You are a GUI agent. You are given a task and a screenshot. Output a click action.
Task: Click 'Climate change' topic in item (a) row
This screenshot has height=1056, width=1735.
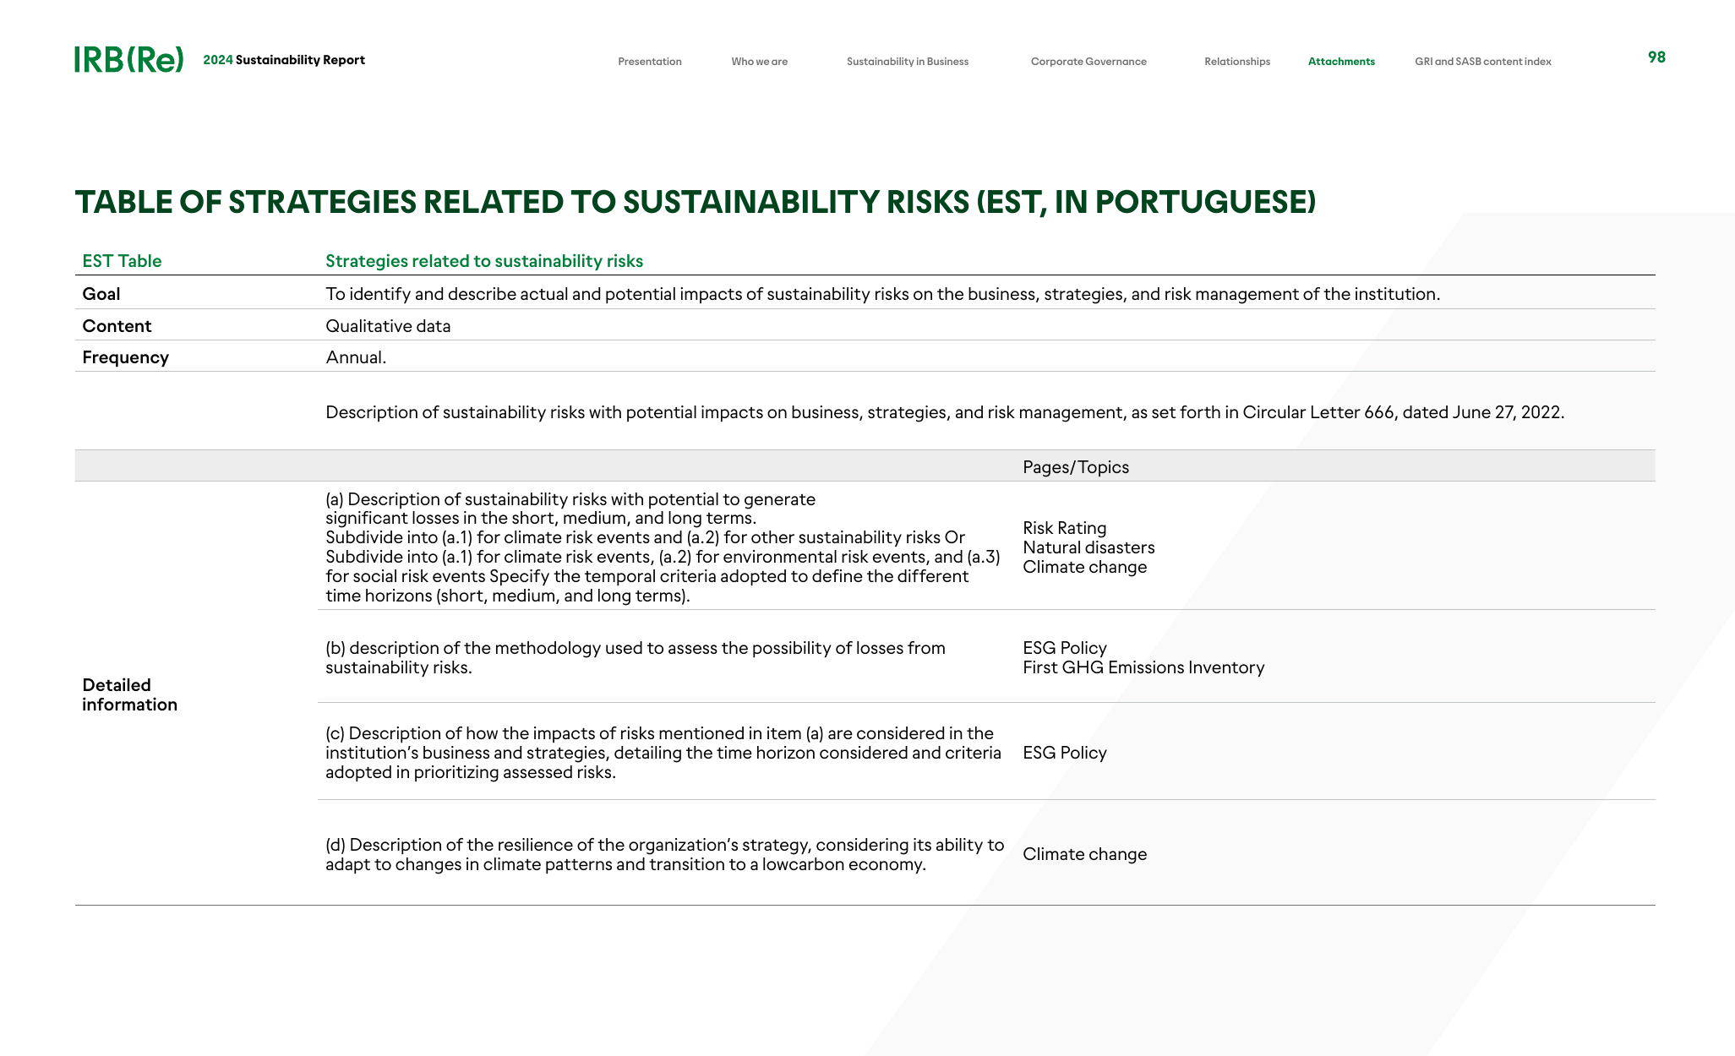[x=1084, y=567]
